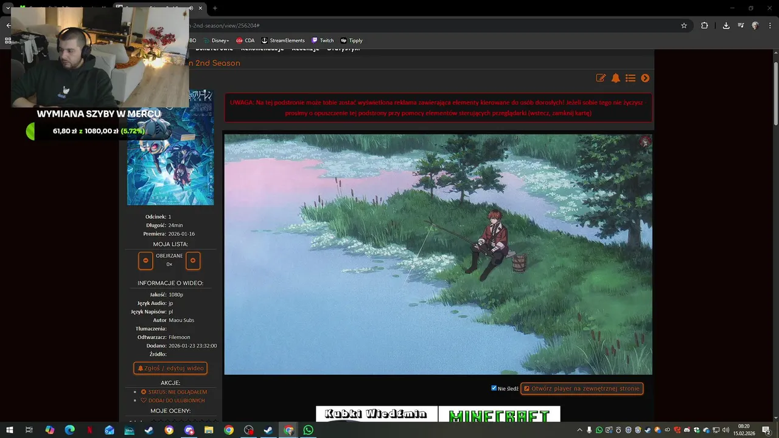Click the premiere date '2026-01-16'

182,234
